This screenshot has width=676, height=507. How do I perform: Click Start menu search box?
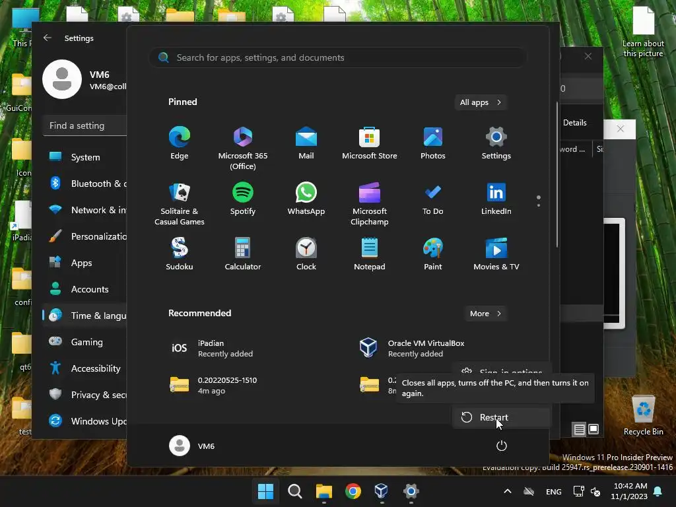337,57
